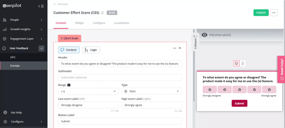Select the fifth star rating in preview

tap(269, 90)
